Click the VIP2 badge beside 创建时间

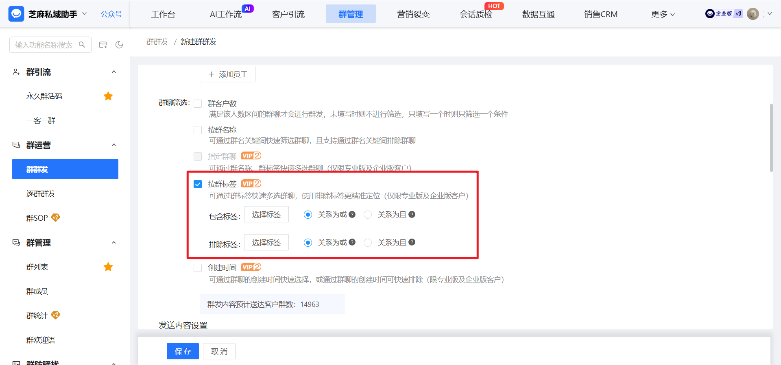(x=251, y=267)
